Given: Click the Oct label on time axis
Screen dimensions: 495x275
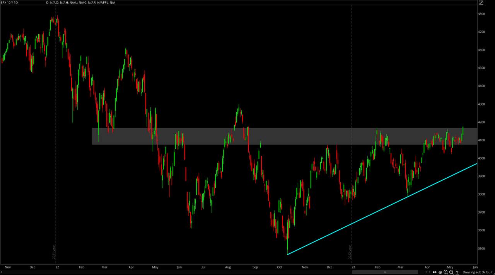Looking at the screenshot, I should [x=279, y=267].
